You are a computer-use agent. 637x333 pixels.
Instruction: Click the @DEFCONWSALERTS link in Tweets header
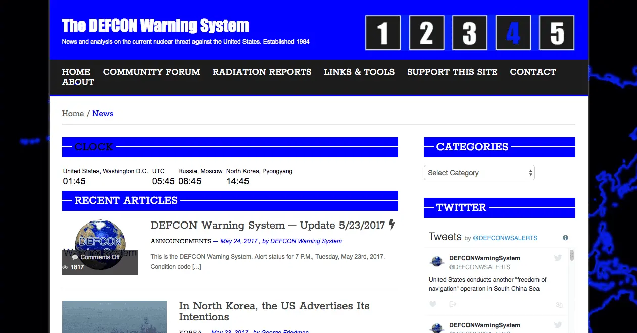tap(505, 238)
